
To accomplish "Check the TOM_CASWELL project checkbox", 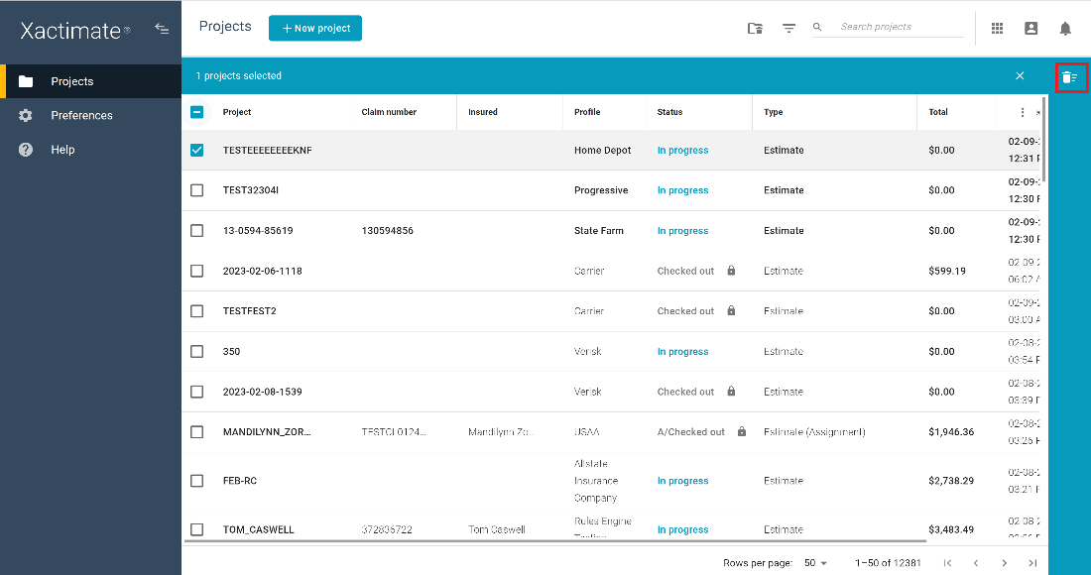I will [197, 529].
